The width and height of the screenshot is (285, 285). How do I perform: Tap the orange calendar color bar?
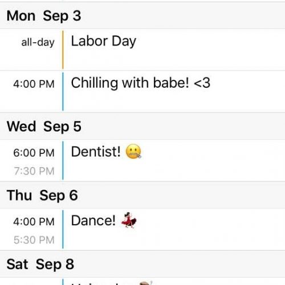[63, 50]
